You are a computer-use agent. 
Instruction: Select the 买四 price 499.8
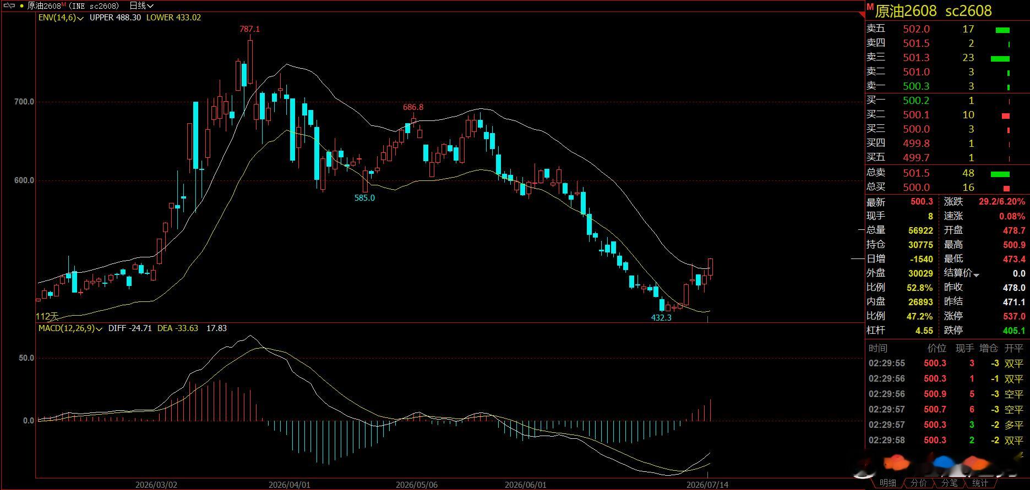[917, 144]
